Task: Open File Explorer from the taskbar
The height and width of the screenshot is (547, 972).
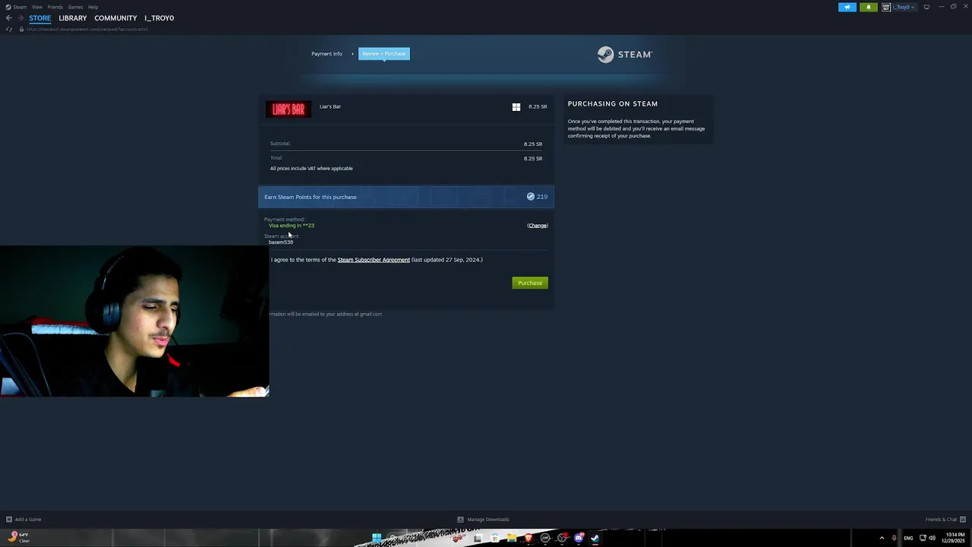Action: coord(512,539)
